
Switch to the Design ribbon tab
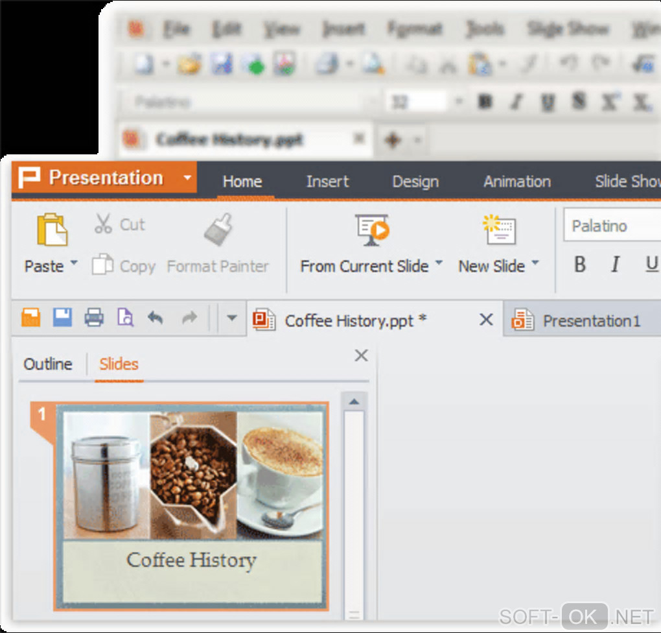point(415,182)
